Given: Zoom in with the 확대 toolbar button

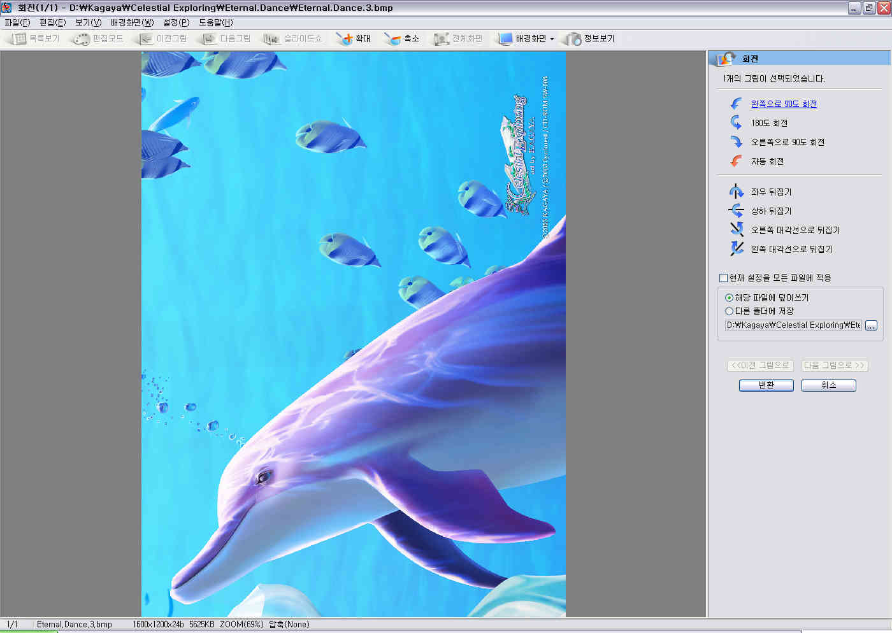Looking at the screenshot, I should coord(353,39).
